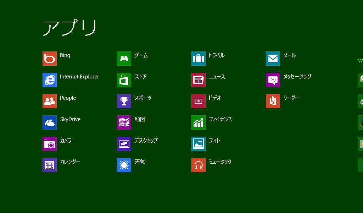Click the ゲーム text label

141,55
